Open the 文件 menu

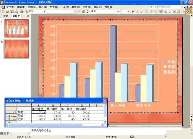[10, 7]
